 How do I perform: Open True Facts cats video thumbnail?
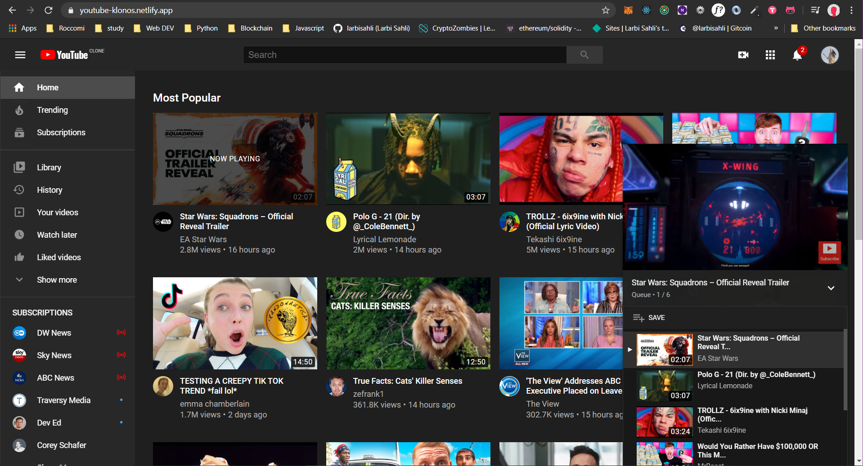click(408, 323)
